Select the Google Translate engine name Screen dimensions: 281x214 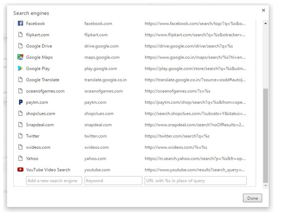tap(43, 80)
